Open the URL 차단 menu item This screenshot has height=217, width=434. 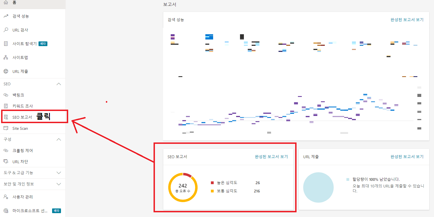coord(33,162)
